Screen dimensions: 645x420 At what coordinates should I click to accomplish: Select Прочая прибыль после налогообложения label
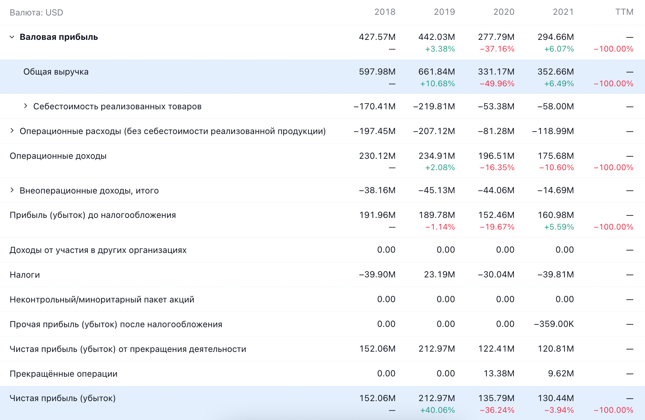(116, 324)
